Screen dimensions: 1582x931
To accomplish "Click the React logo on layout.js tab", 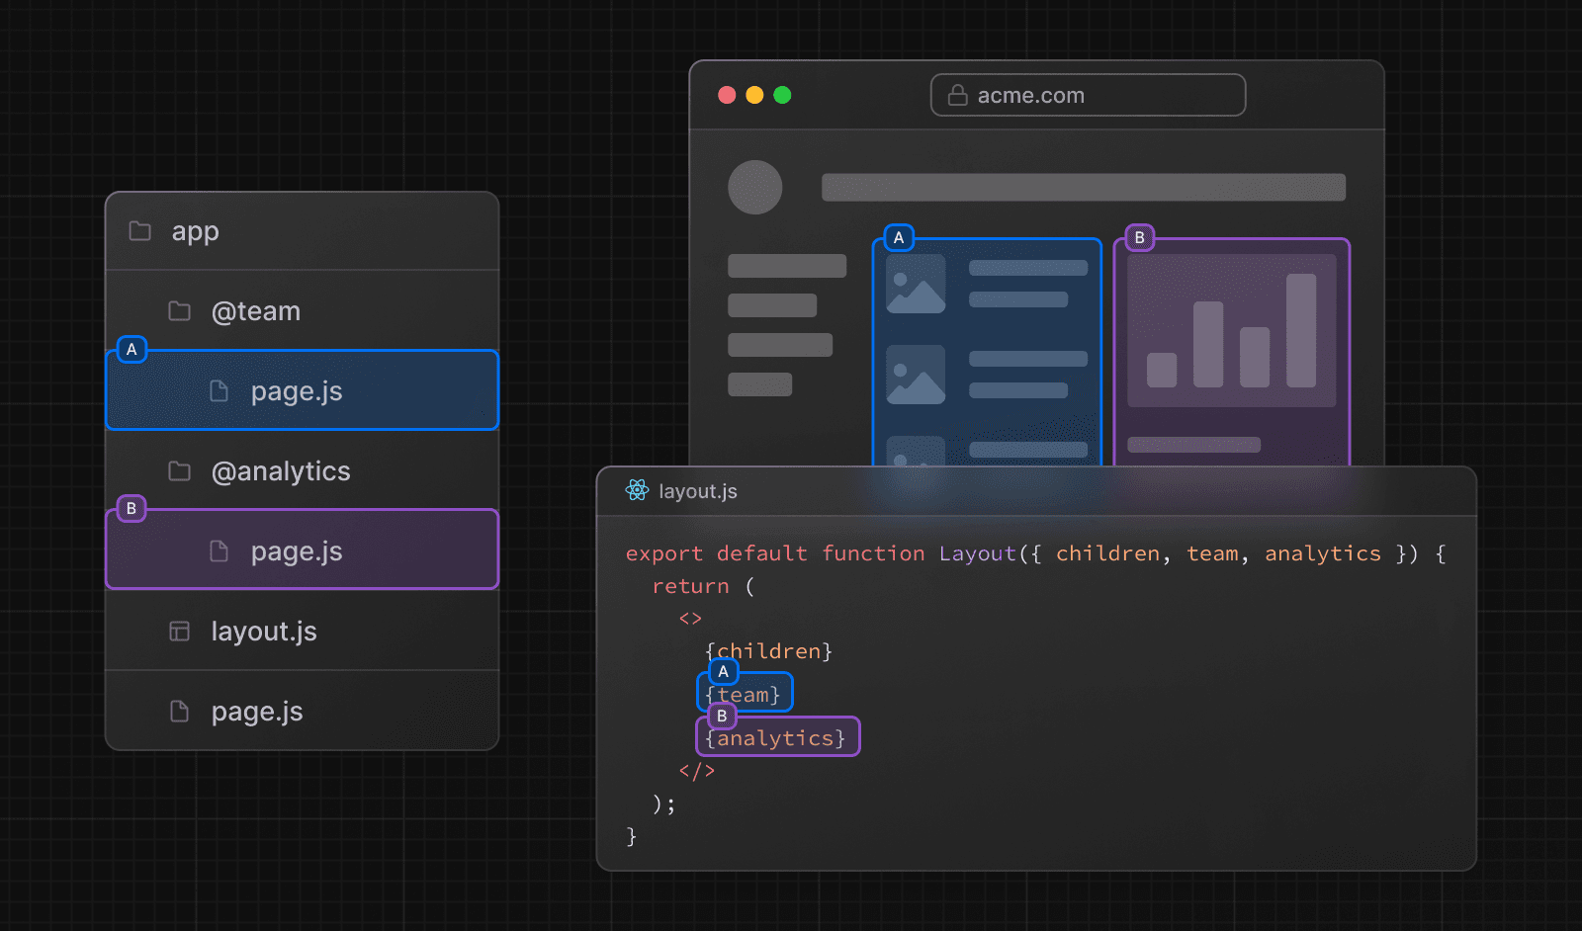I will (x=637, y=490).
